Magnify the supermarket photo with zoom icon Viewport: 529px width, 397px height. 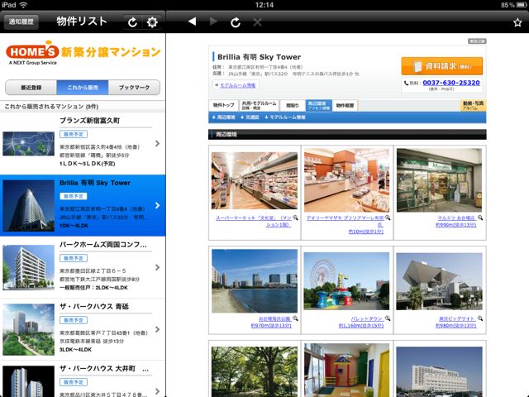295,218
